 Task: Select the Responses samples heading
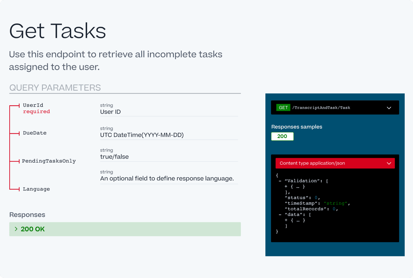(x=297, y=127)
